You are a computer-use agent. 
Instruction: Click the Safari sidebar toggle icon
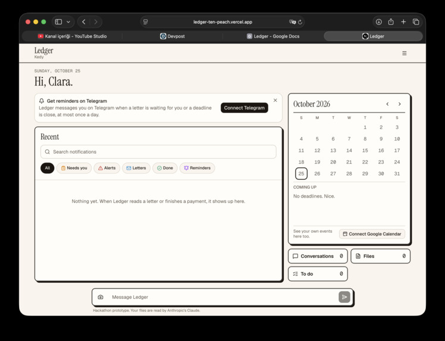coord(58,22)
